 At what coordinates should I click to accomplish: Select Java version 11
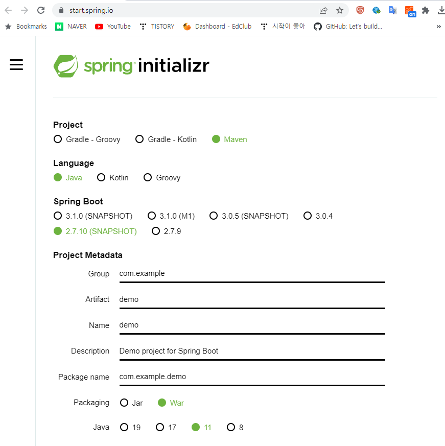201,427
